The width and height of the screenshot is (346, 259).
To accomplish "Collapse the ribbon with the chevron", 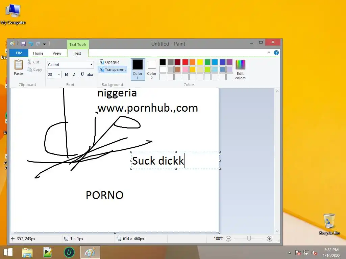I will point(269,53).
